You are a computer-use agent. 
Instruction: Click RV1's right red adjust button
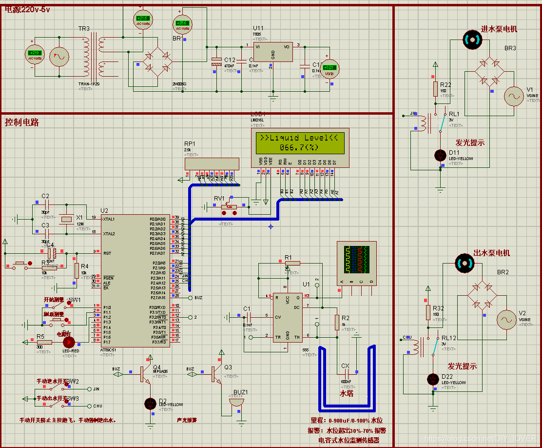pos(234,213)
